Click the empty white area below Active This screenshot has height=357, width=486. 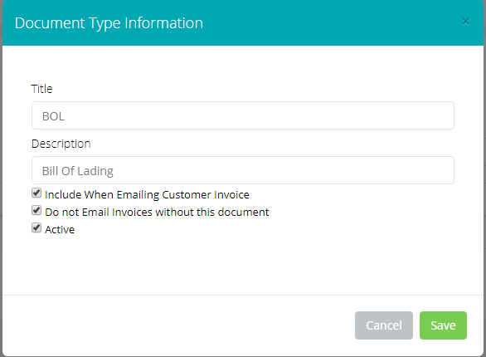(x=243, y=265)
